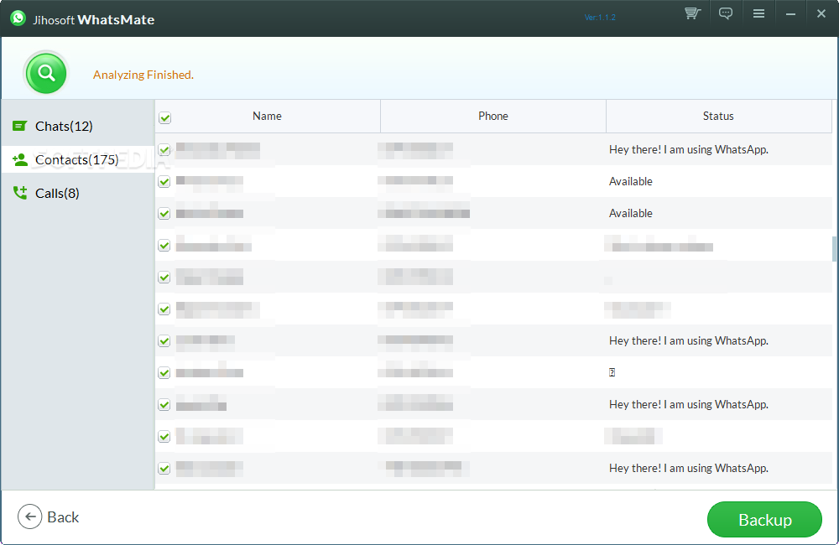This screenshot has height=545, width=839.
Task: Uncheck checkbox of second Available status row
Action: pos(164,214)
